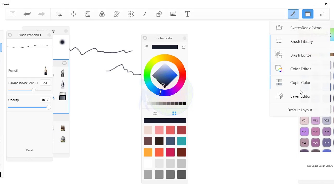
Task: Open the brush settings gear in Brush Library
Action: click(x=64, y=63)
